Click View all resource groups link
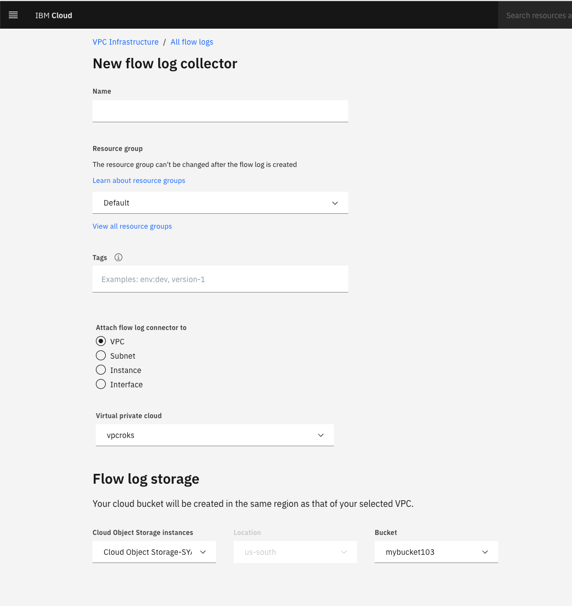 click(x=132, y=226)
